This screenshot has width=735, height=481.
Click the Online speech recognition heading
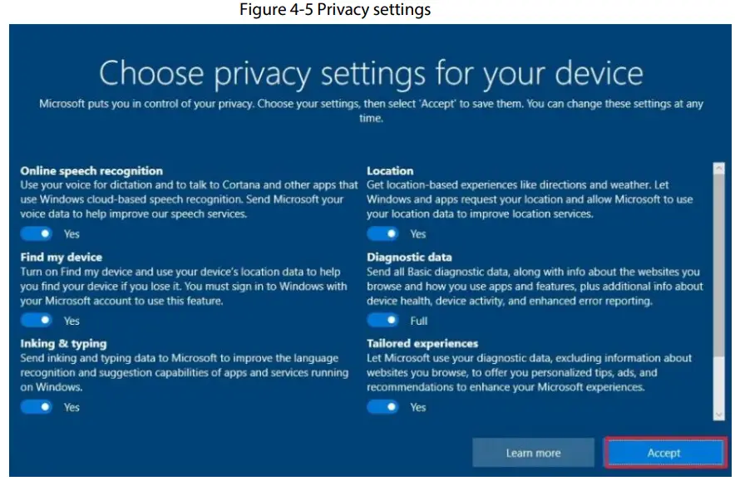[x=91, y=171]
